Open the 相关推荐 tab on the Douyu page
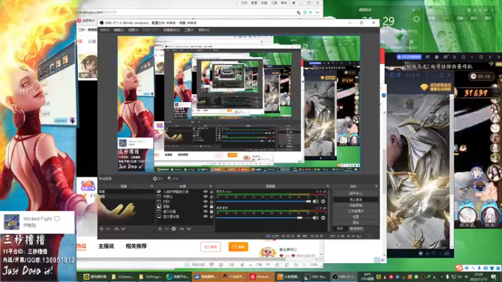502x282 pixels. (136, 246)
